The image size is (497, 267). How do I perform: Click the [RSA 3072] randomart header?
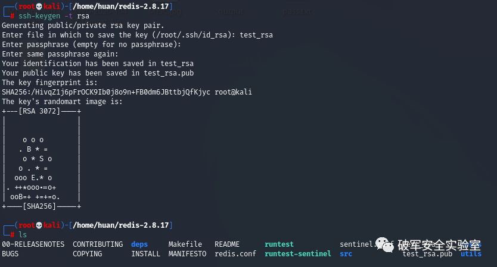[x=39, y=111]
